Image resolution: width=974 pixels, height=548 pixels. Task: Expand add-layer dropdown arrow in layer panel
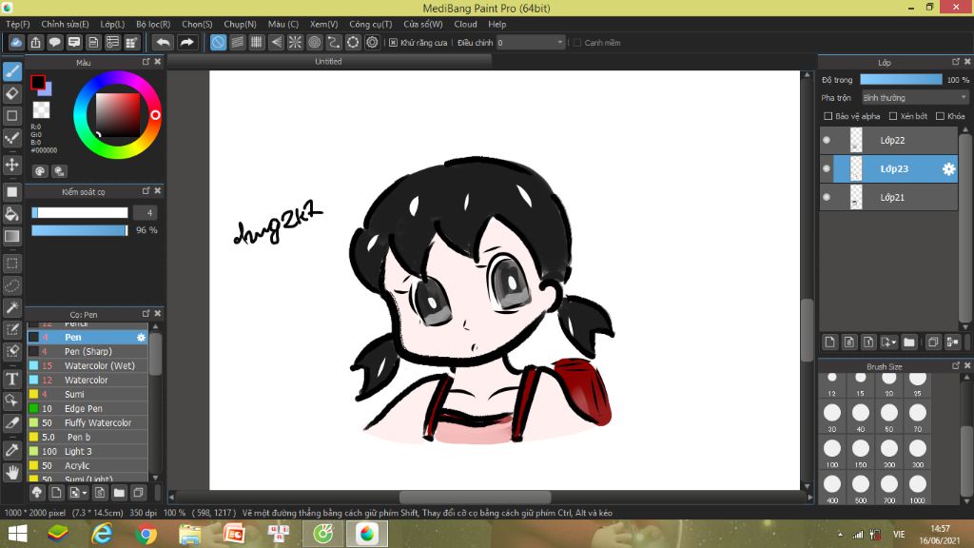(894, 342)
